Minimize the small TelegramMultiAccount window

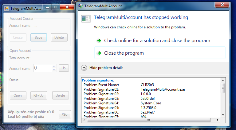pyautogui.click(x=47, y=7)
